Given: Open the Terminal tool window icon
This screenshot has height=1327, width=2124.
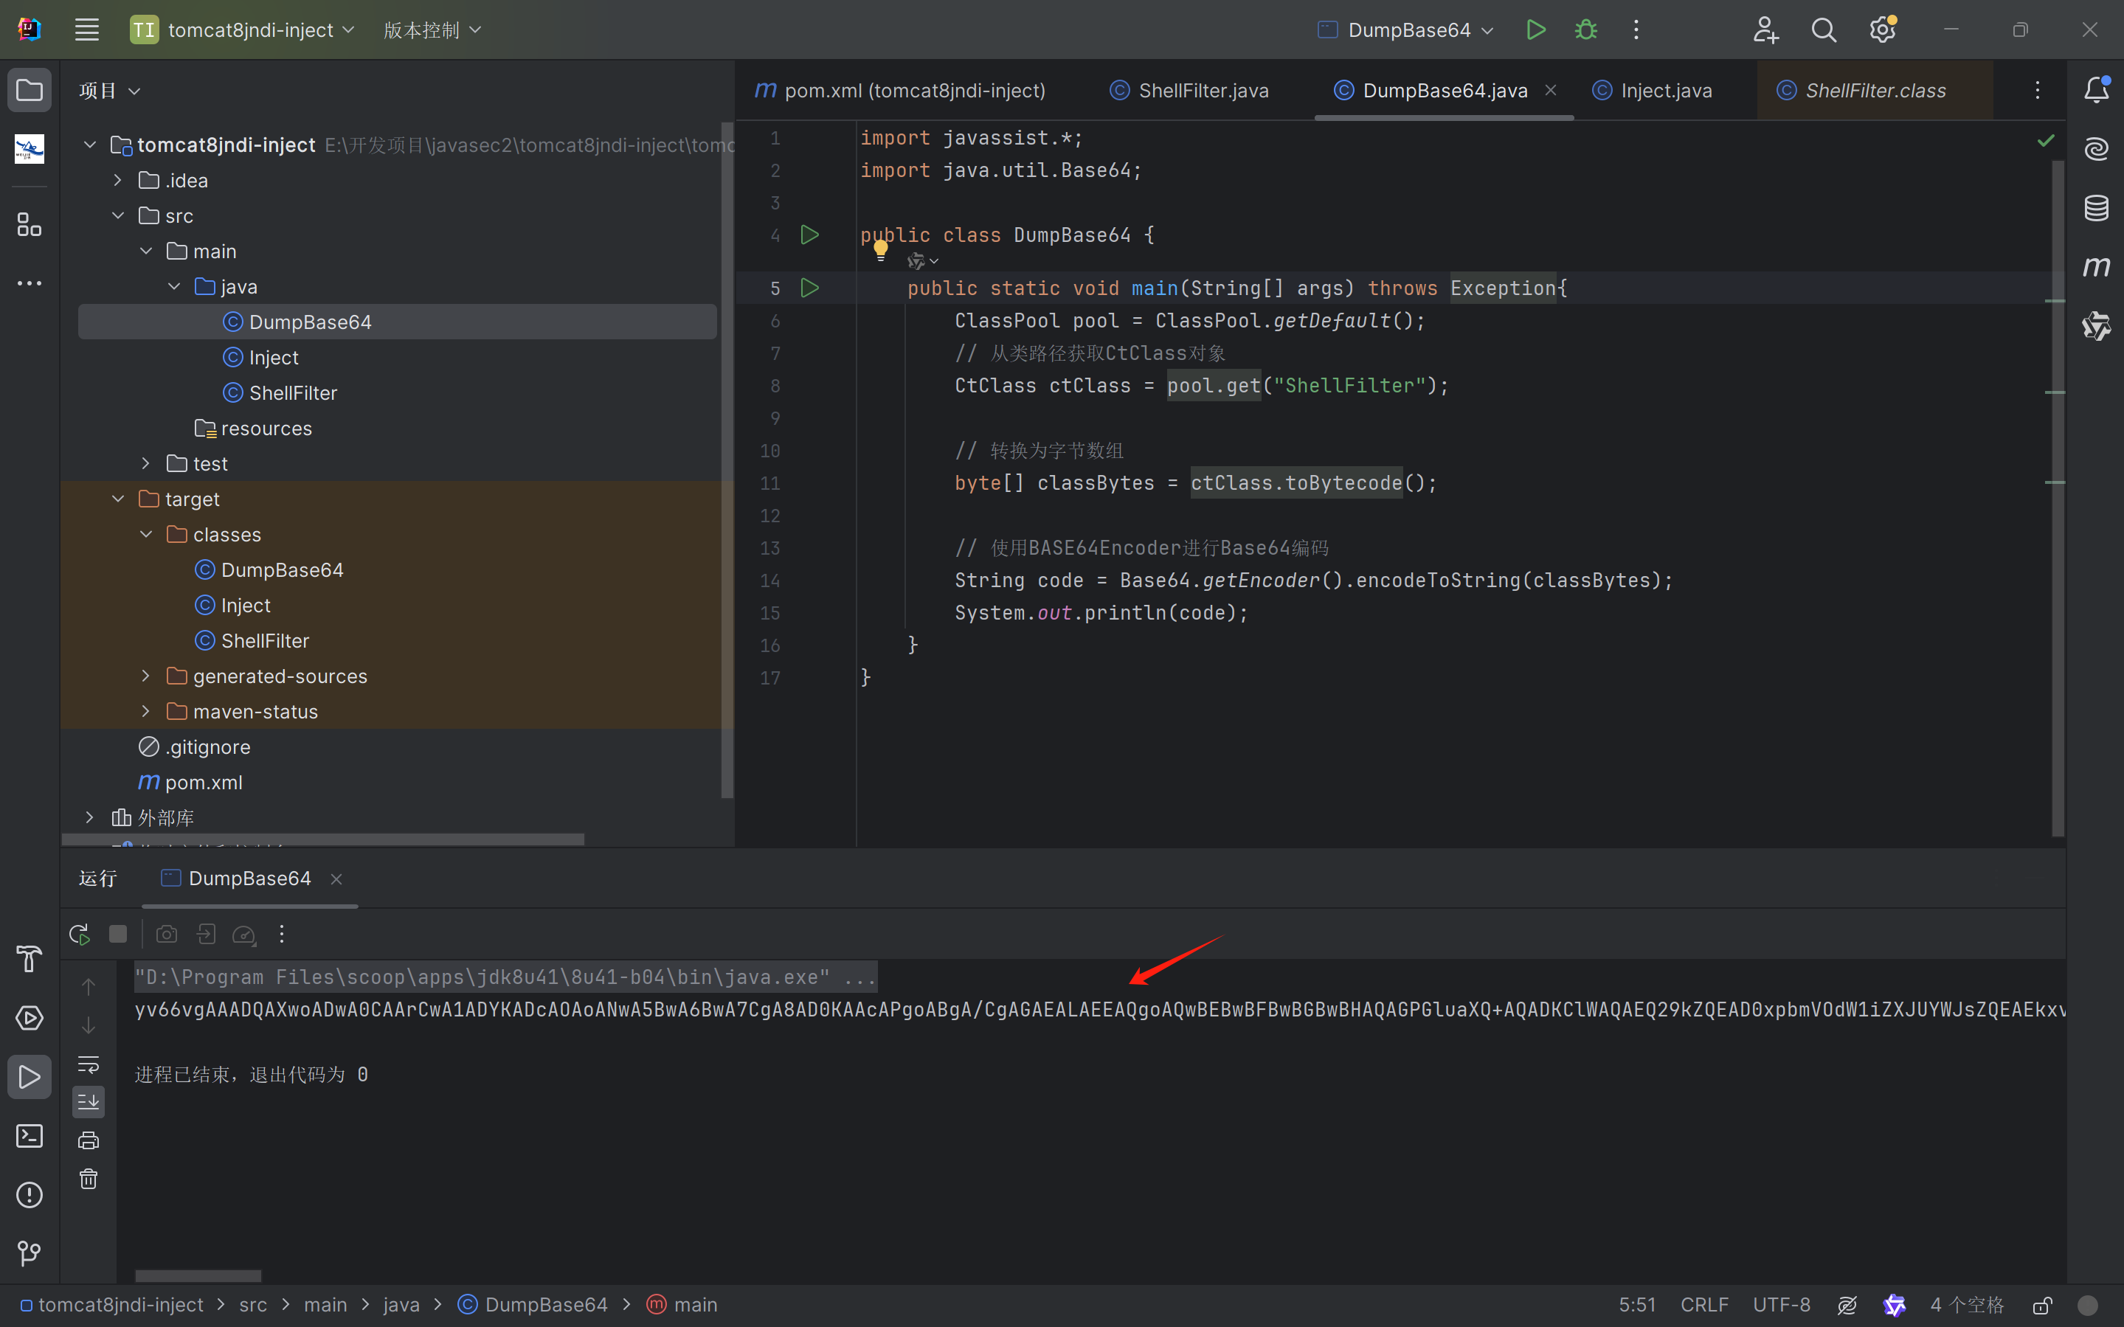Looking at the screenshot, I should tap(29, 1136).
